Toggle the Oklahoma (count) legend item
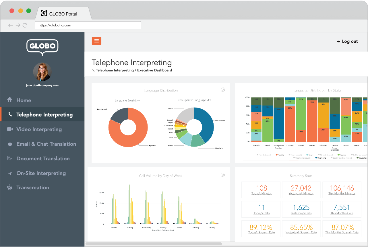Viewport: 368px width, 247px height. [302, 158]
